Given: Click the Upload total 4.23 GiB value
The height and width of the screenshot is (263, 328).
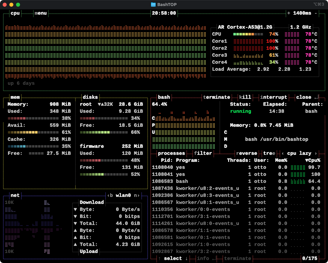Looking at the screenshot, I should pyautogui.click(x=128, y=244).
